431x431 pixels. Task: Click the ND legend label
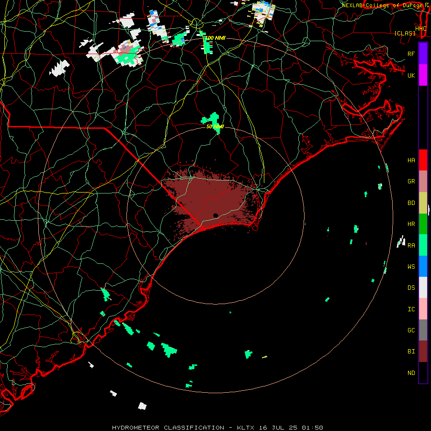(411, 373)
